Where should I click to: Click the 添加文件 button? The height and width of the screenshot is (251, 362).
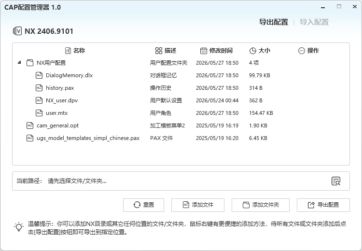click(x=198, y=205)
